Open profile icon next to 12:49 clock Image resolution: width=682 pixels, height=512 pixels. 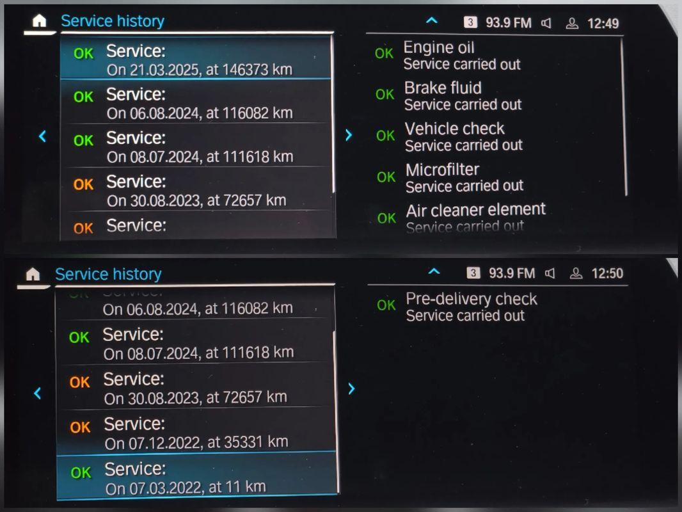pyautogui.click(x=572, y=23)
